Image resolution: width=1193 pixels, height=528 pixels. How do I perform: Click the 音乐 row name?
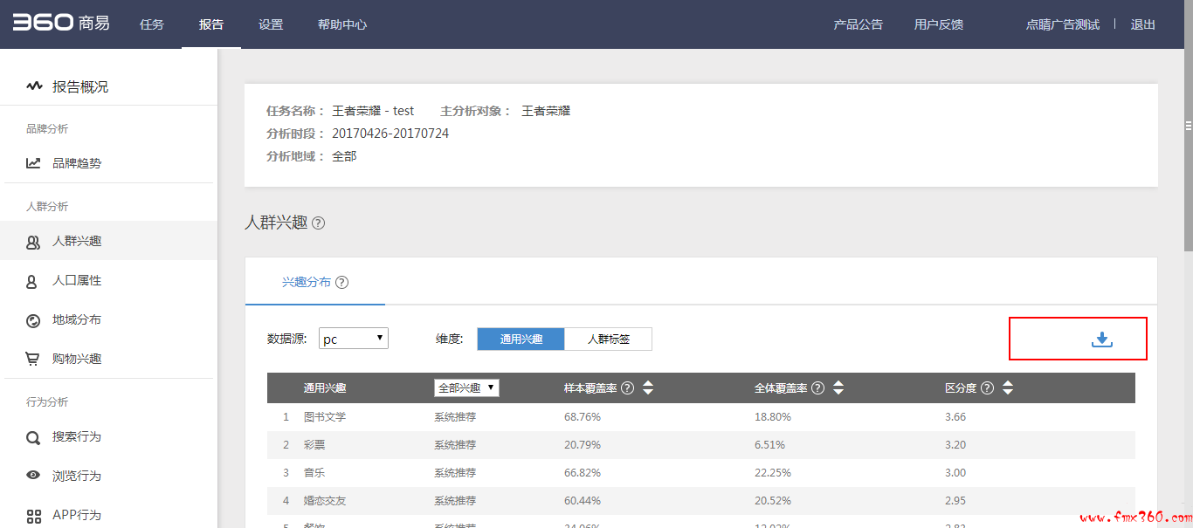[x=314, y=473]
